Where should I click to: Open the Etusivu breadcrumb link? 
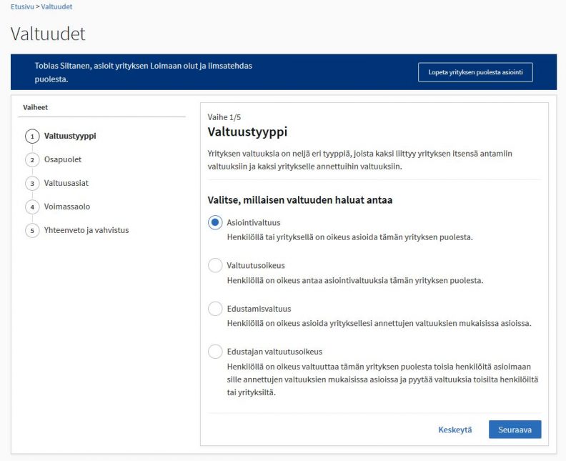click(x=22, y=6)
